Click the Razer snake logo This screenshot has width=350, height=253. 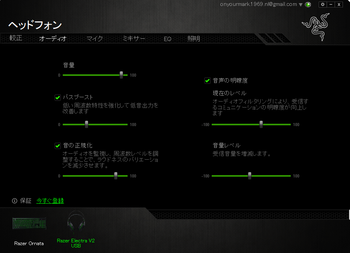(316, 27)
